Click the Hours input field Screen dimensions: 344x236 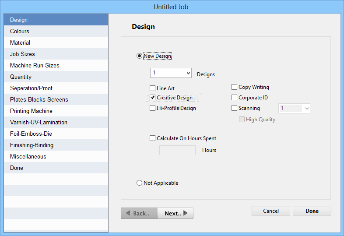tap(178, 150)
